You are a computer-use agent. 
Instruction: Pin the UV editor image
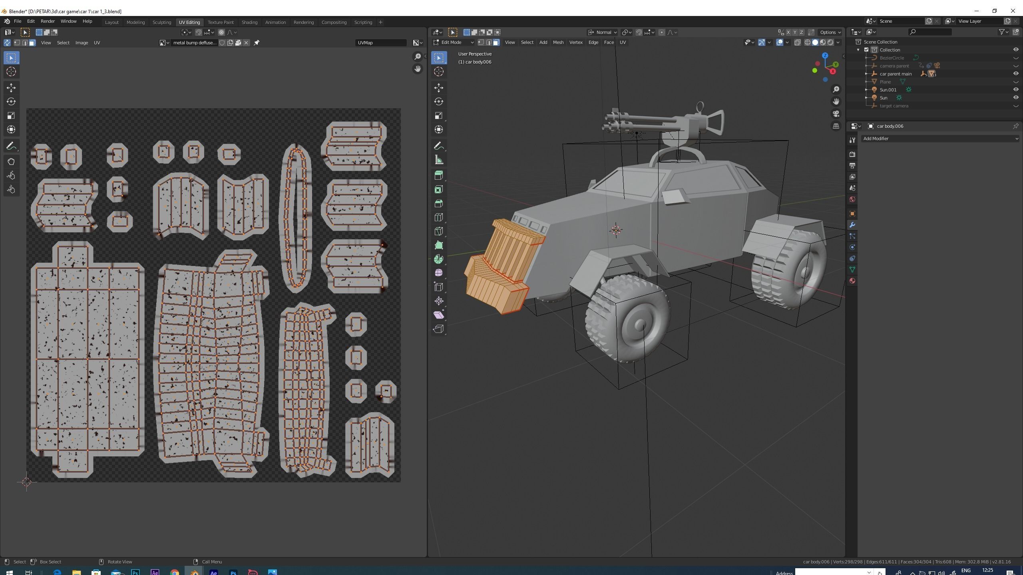(257, 43)
